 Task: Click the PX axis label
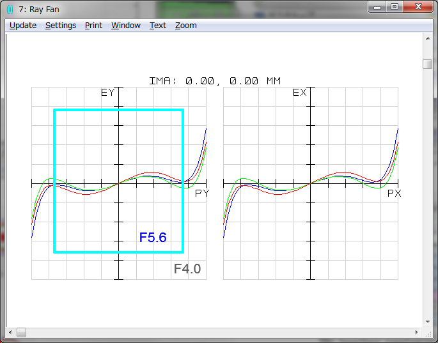pyautogui.click(x=394, y=193)
